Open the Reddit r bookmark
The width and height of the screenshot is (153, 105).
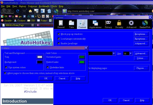(48, 16)
